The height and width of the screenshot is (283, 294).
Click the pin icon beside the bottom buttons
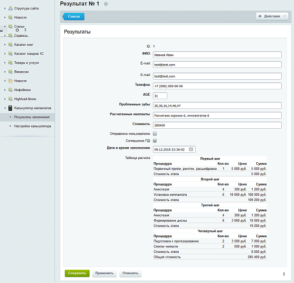click(284, 274)
